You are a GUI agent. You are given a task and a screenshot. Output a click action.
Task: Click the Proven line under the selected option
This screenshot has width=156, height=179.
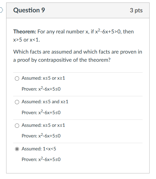point(41,159)
